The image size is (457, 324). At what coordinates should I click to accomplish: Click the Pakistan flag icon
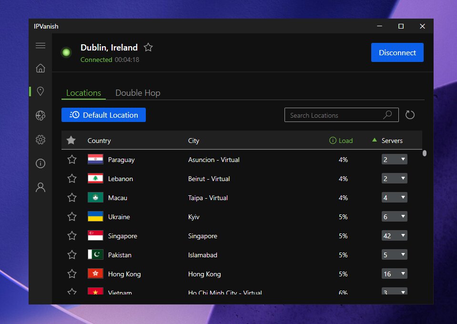[95, 254]
